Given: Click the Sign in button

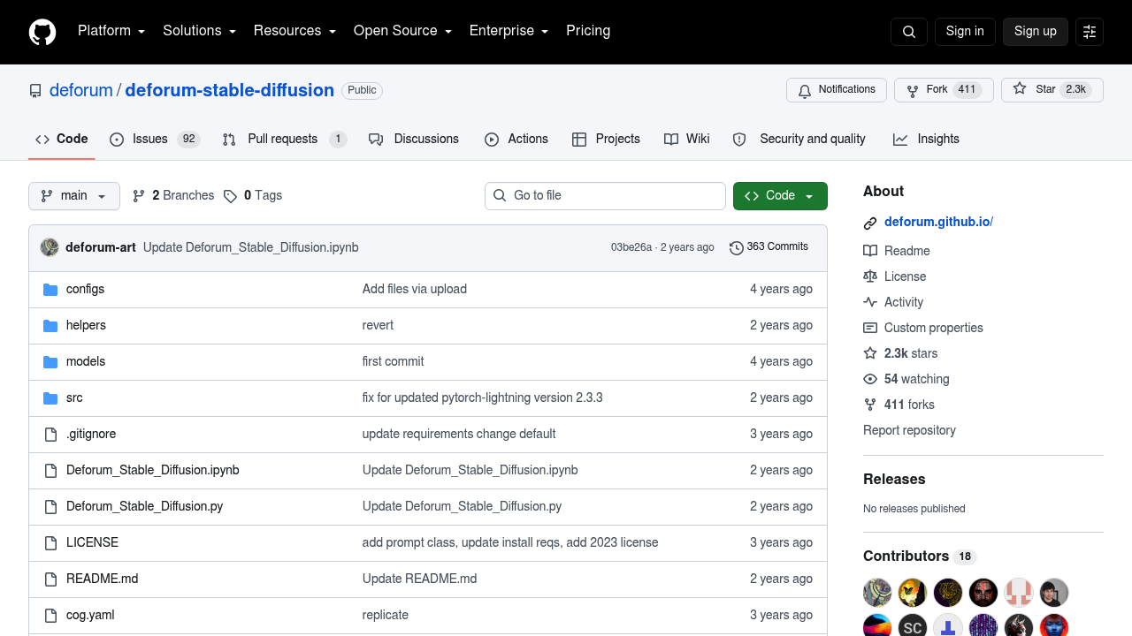Looking at the screenshot, I should (x=965, y=32).
